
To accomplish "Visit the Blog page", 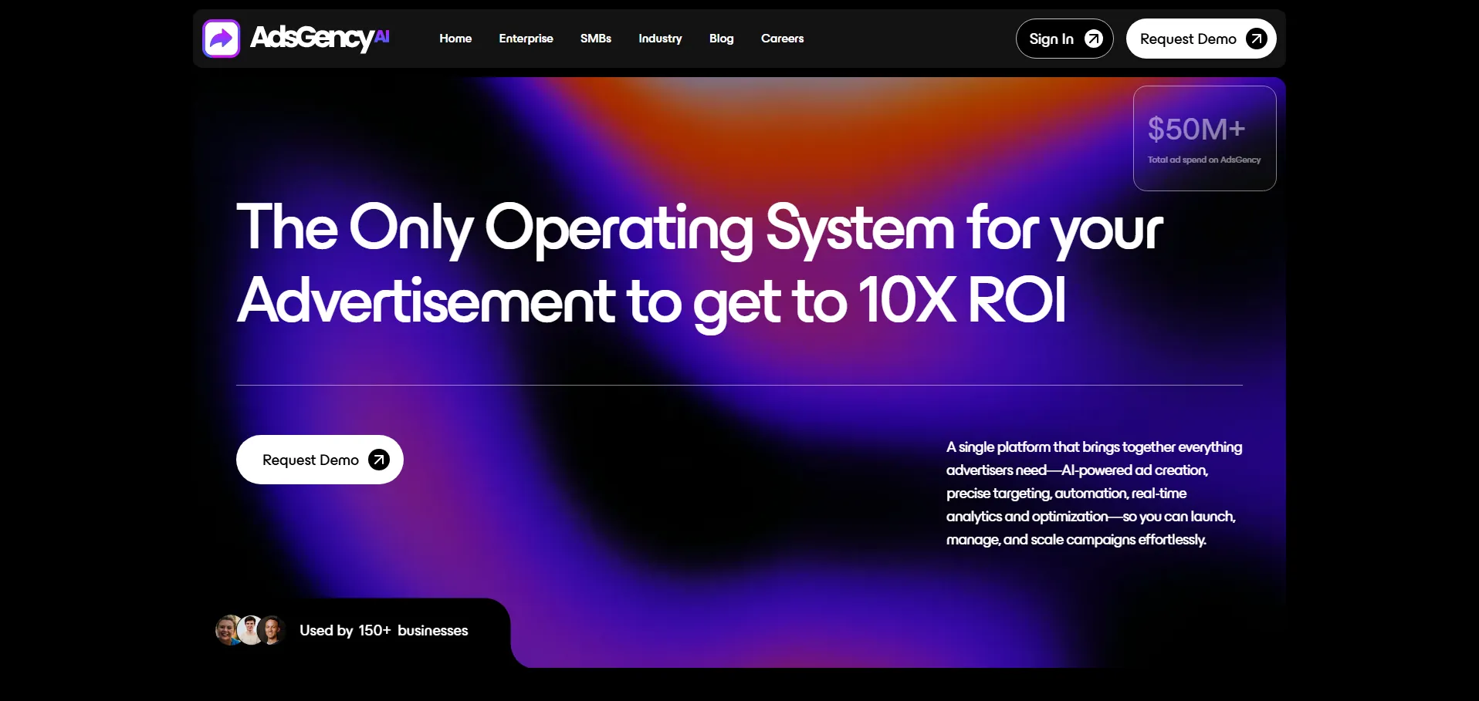I will 721,39.
